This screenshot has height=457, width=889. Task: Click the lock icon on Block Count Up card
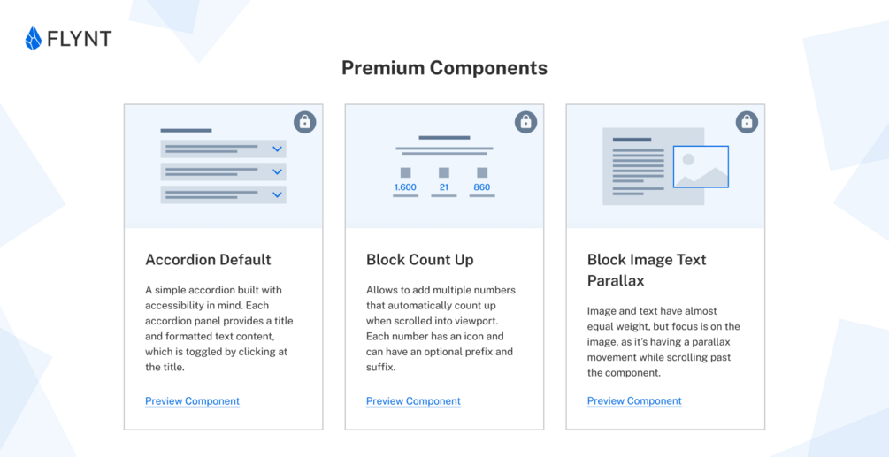pyautogui.click(x=525, y=122)
